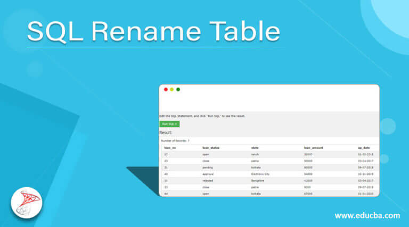This screenshot has width=409, height=227.
Task: Click the 'Number of Records: 7' text
Action: [175, 140]
